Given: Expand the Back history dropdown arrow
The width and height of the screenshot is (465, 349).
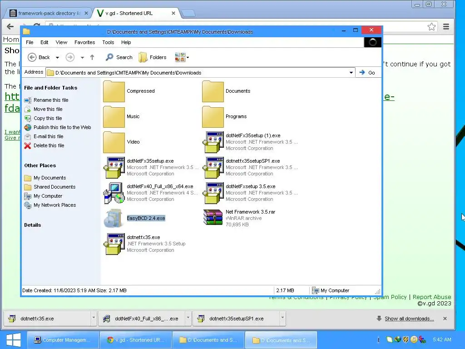Looking at the screenshot, I should point(58,58).
